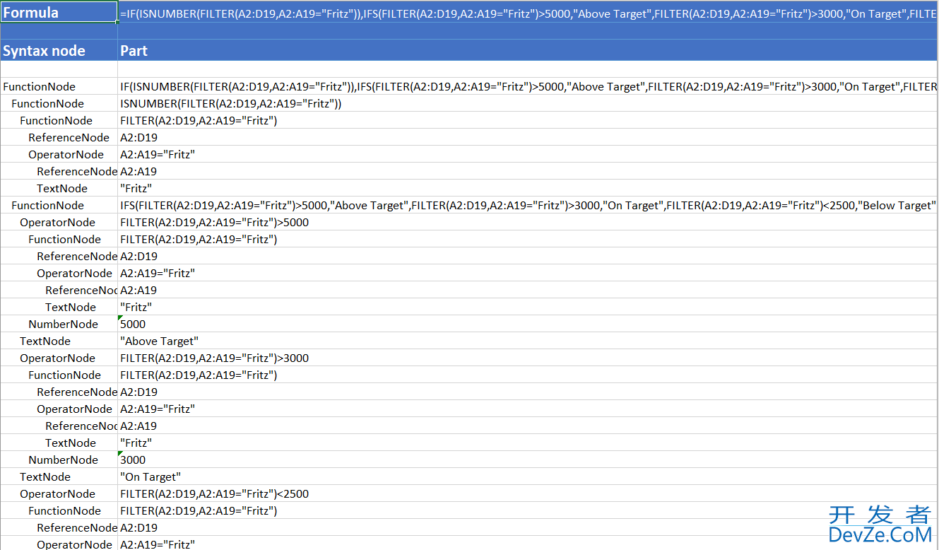Click the "ISNUMBER(FILTER(A2:D19,A2:A19="Fritz"))" cell
This screenshot has width=939, height=550.
click(528, 103)
